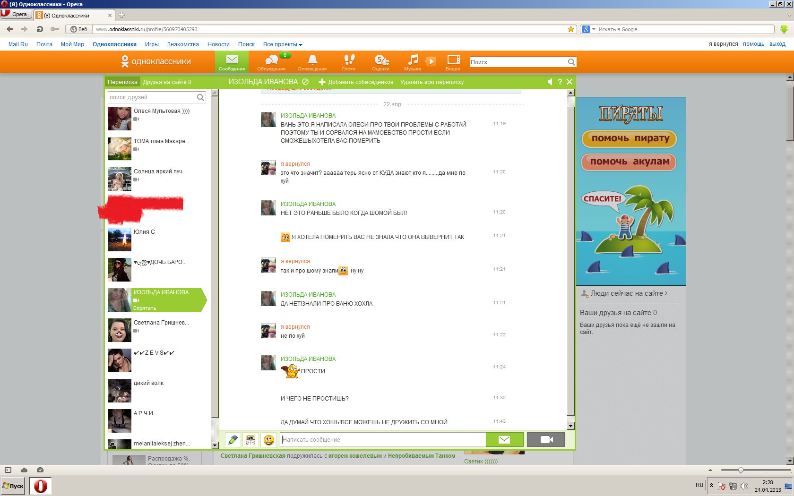Image resolution: width=794 pixels, height=496 pixels.
Task: Open the Opera menu button
Action: pos(16,14)
